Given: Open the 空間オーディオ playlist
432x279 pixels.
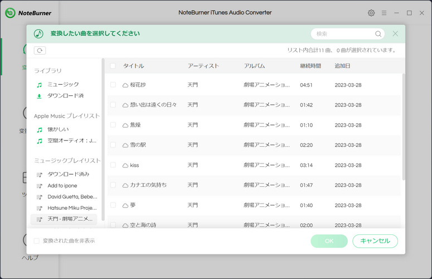Looking at the screenshot, I should click(x=72, y=141).
